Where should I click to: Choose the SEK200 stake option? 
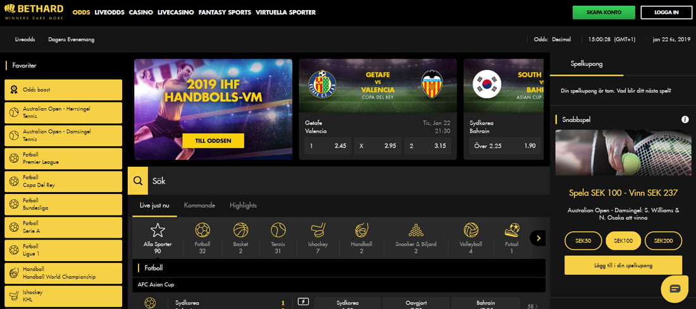663,241
